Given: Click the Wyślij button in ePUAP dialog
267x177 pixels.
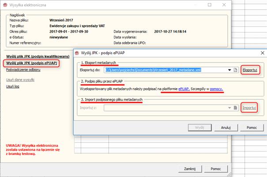Looking at the screenshot, I should pos(199,127).
